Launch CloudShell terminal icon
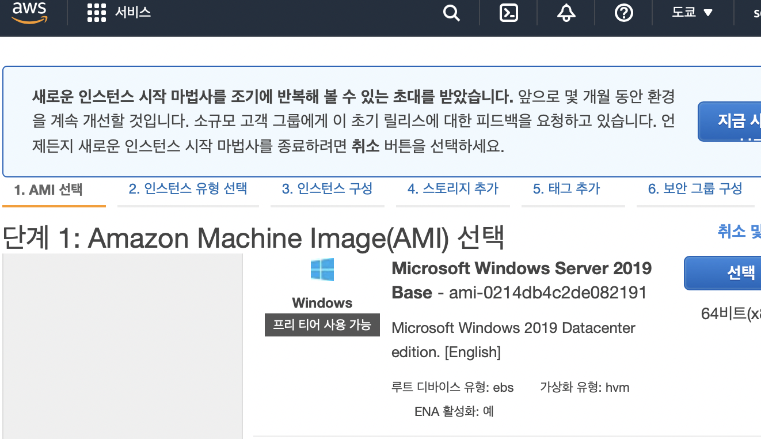761x439 pixels. tap(509, 13)
